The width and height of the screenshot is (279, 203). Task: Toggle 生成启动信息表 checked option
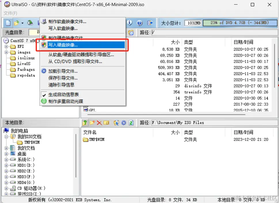tap(83, 95)
